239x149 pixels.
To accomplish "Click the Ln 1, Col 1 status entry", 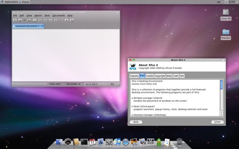I will click(x=92, y=84).
